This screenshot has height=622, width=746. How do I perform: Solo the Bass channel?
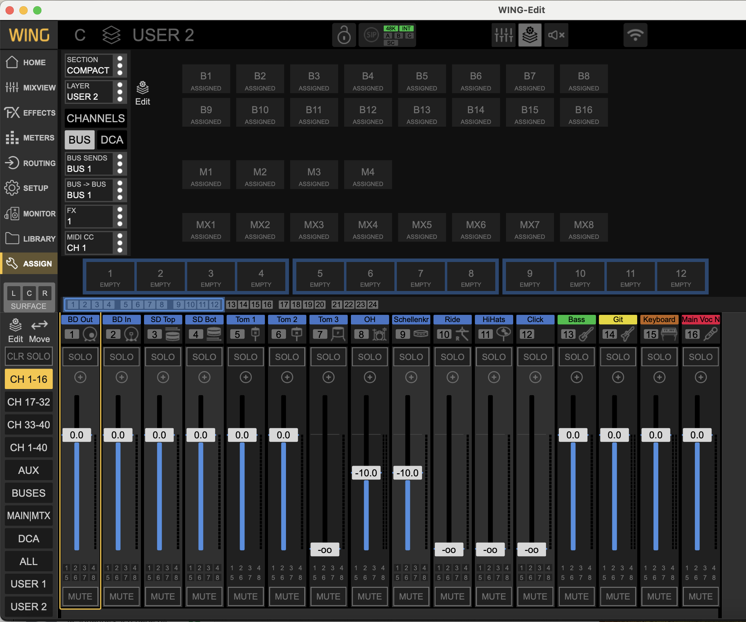point(576,357)
